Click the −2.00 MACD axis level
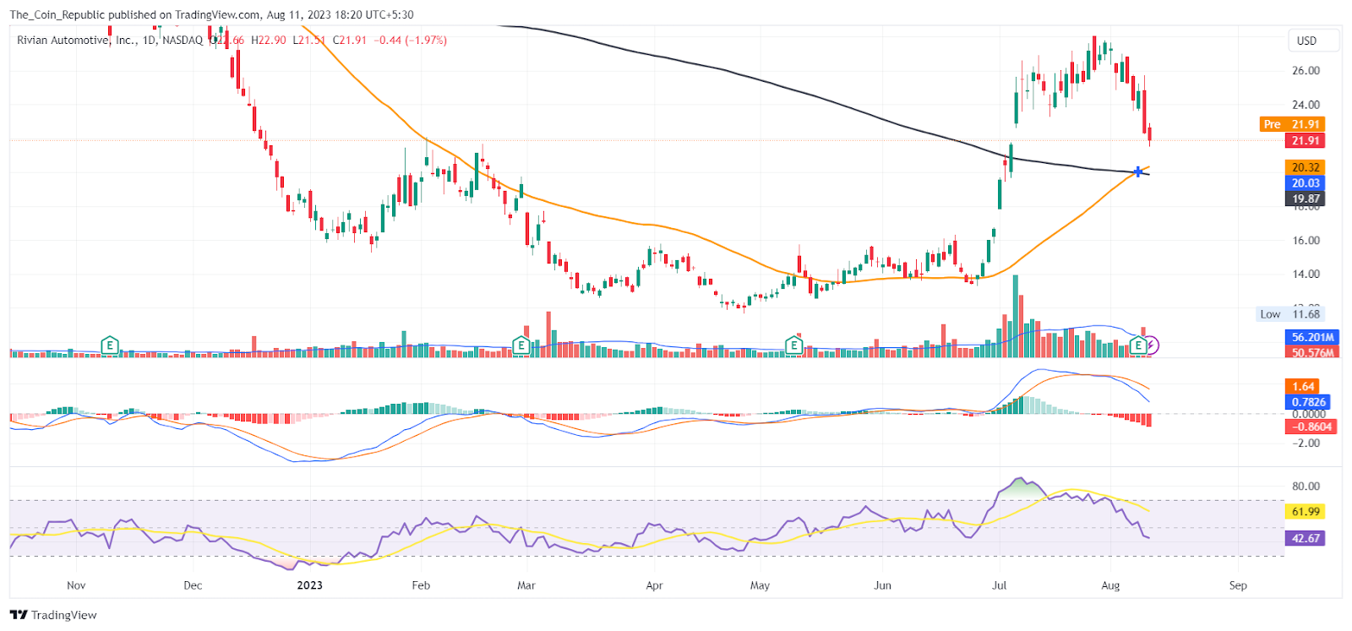The width and height of the screenshot is (1352, 631). [x=1306, y=443]
